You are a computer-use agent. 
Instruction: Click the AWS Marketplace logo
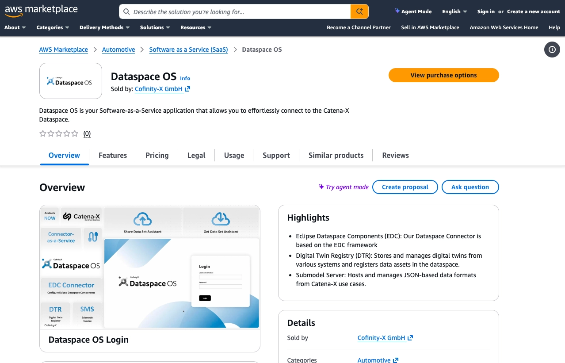point(41,11)
